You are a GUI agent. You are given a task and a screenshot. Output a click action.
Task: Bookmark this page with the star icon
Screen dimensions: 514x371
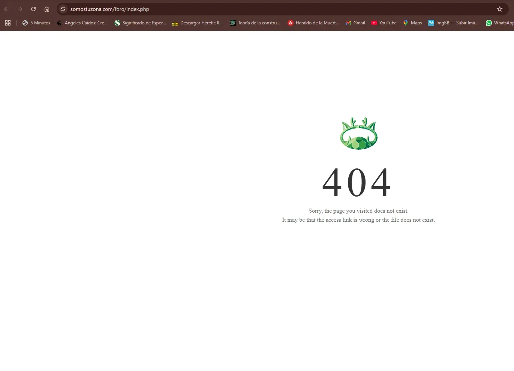coord(500,9)
